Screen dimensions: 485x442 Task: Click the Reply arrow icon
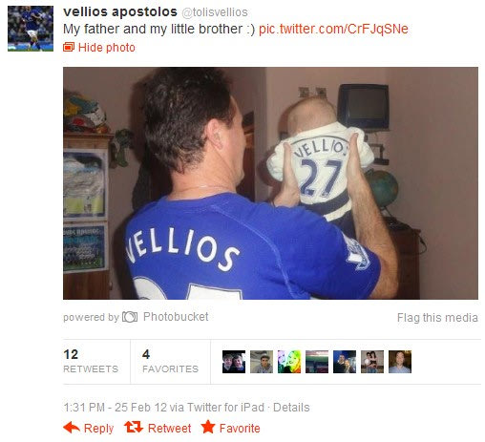[72, 427]
